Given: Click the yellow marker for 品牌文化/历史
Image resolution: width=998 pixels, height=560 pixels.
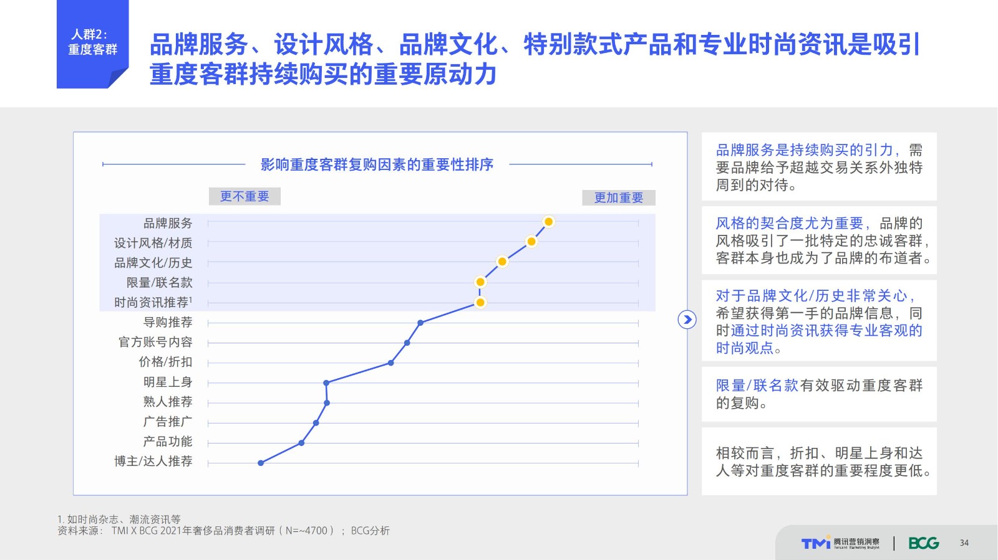Looking at the screenshot, I should (x=502, y=262).
